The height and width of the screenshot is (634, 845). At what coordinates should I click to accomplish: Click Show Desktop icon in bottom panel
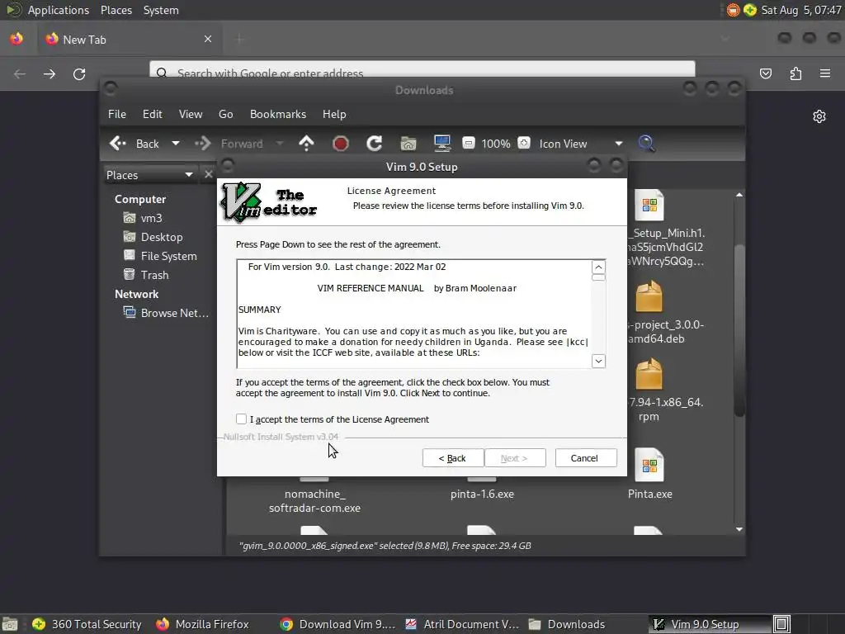pyautogui.click(x=10, y=624)
